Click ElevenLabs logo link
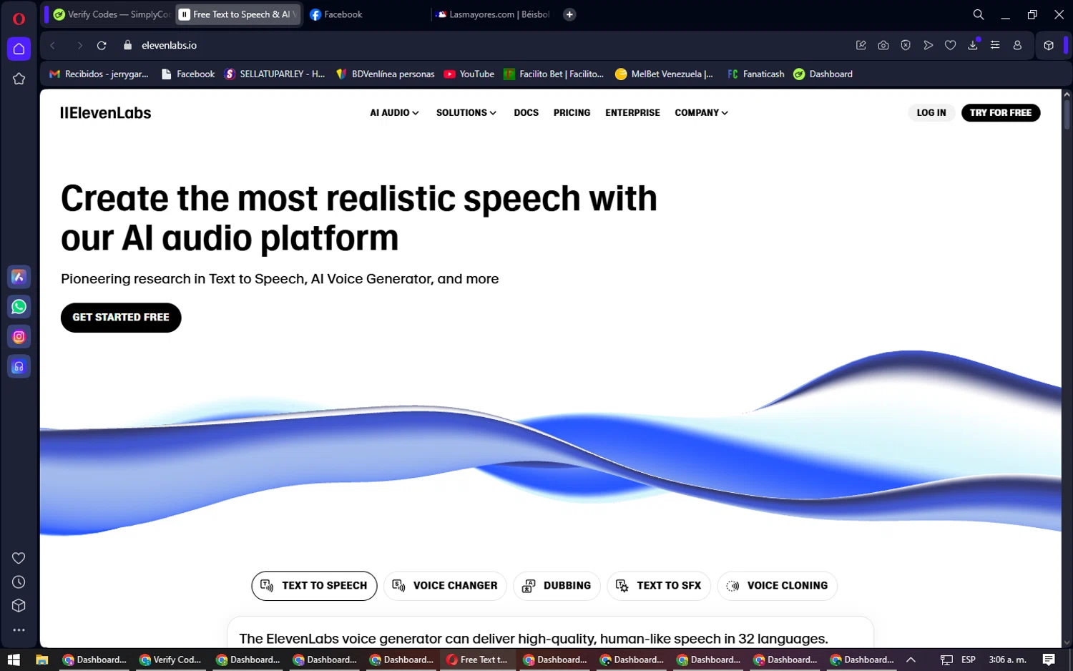 pyautogui.click(x=106, y=113)
